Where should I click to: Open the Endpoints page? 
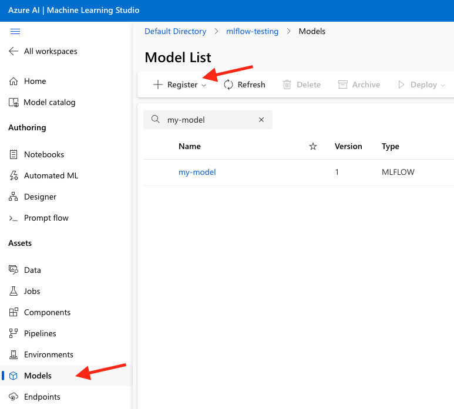(x=42, y=397)
